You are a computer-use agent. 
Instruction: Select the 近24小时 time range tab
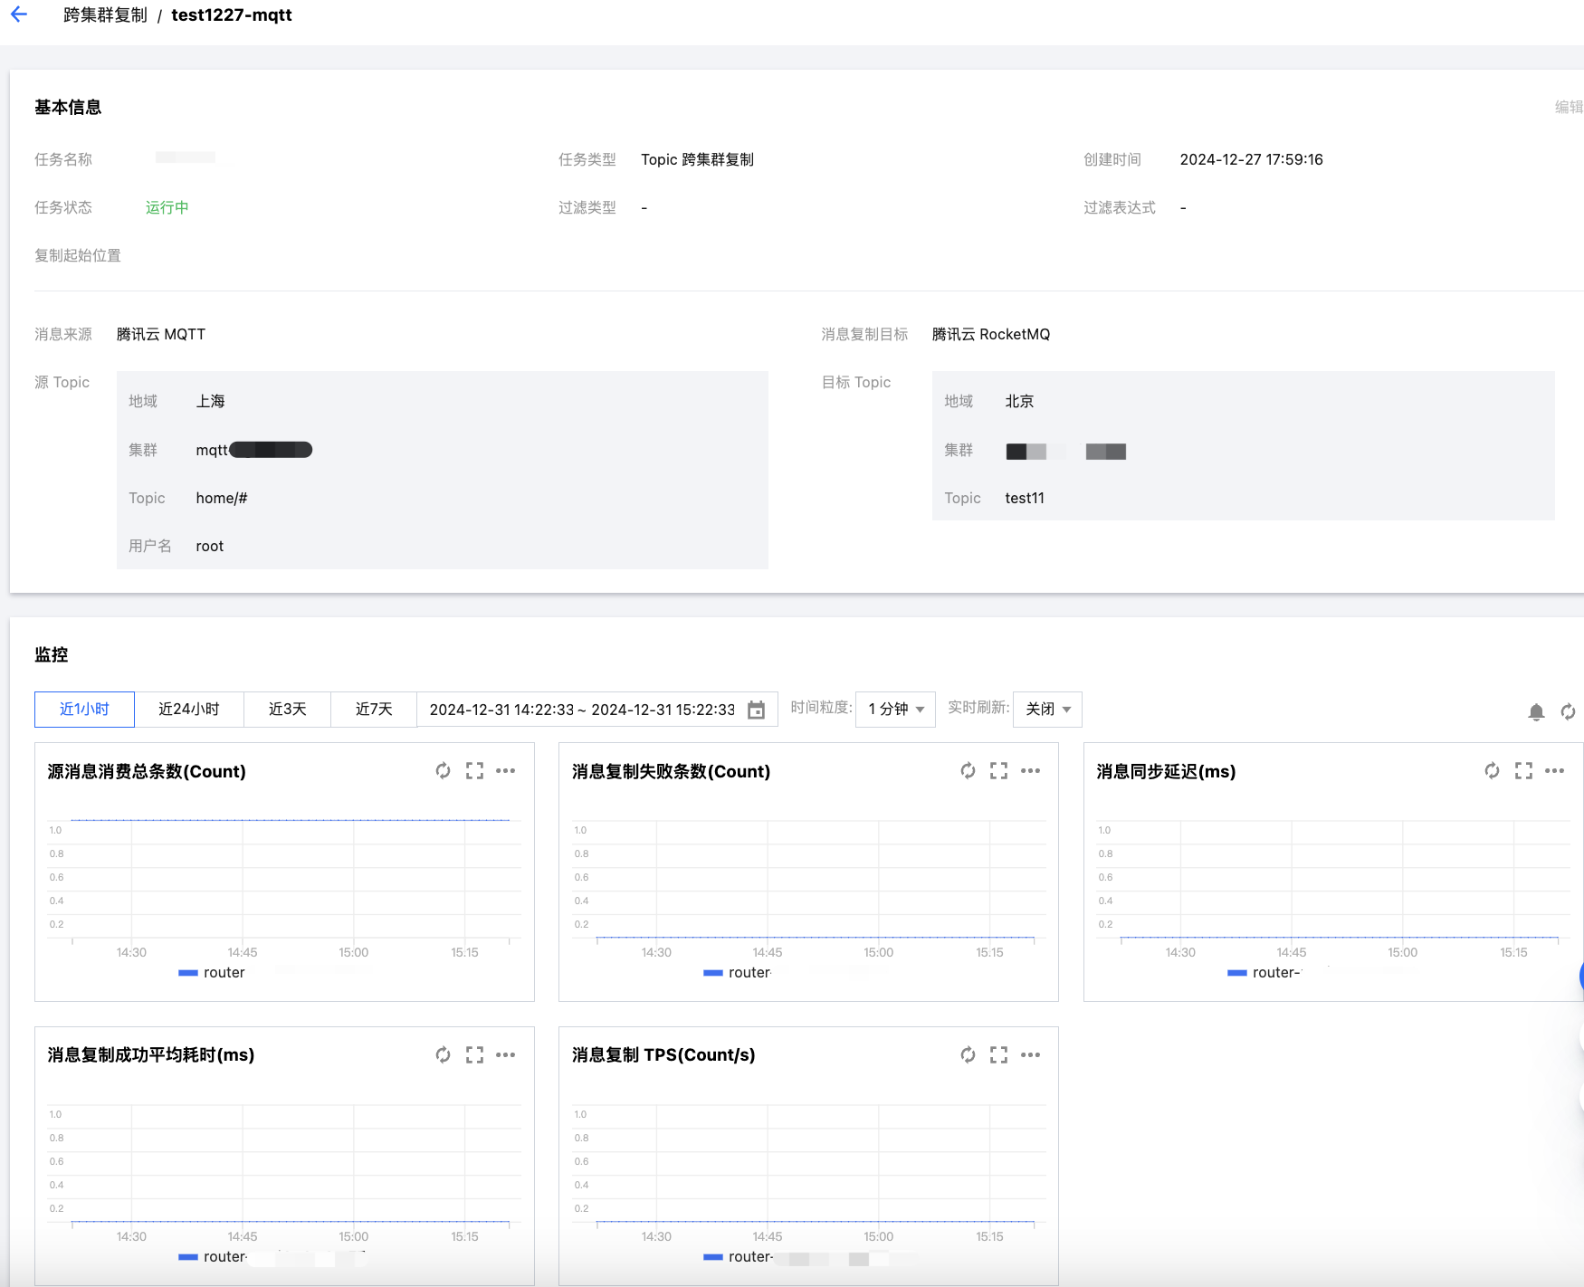(x=189, y=710)
